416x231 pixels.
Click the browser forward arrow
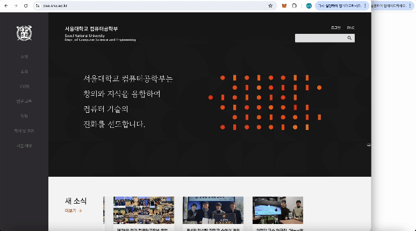pos(16,5)
